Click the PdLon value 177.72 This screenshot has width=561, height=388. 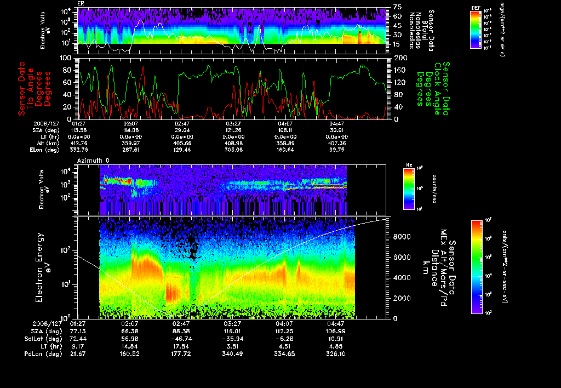(x=181, y=354)
